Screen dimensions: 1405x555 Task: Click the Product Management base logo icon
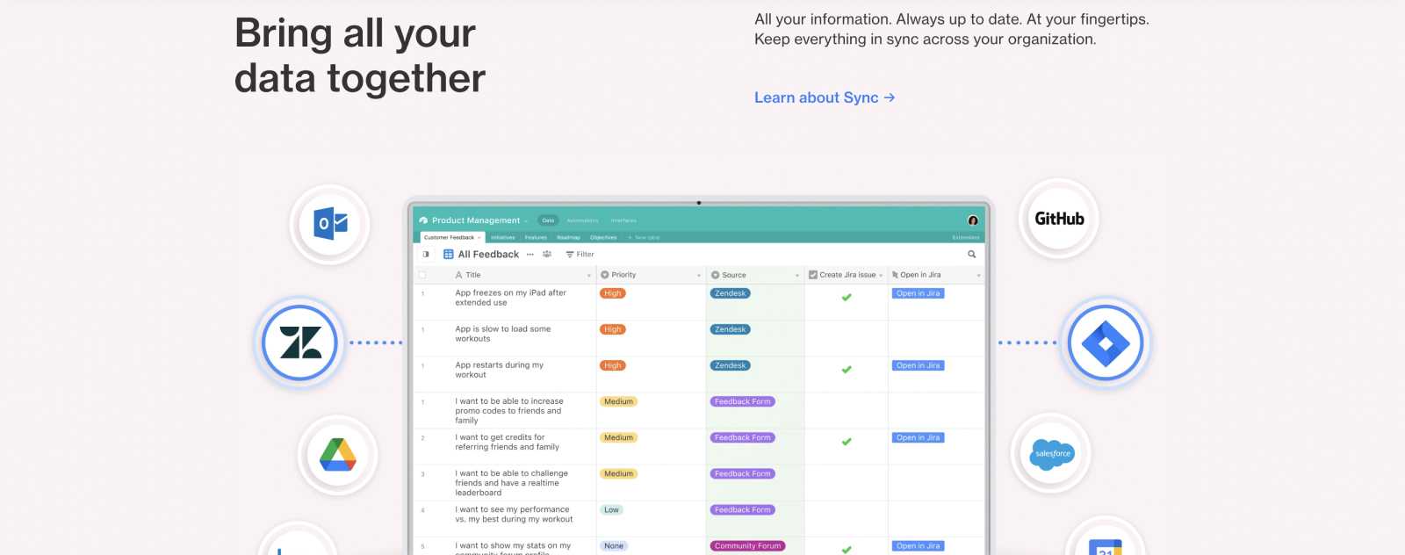point(423,220)
